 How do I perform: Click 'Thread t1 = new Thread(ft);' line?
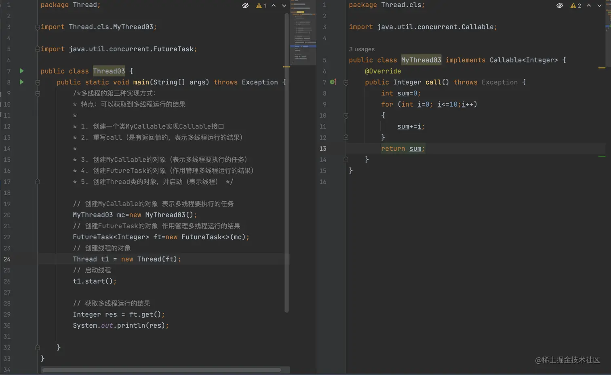127,259
